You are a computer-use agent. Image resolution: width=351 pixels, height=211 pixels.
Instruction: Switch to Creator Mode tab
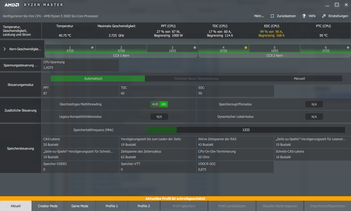(48, 206)
